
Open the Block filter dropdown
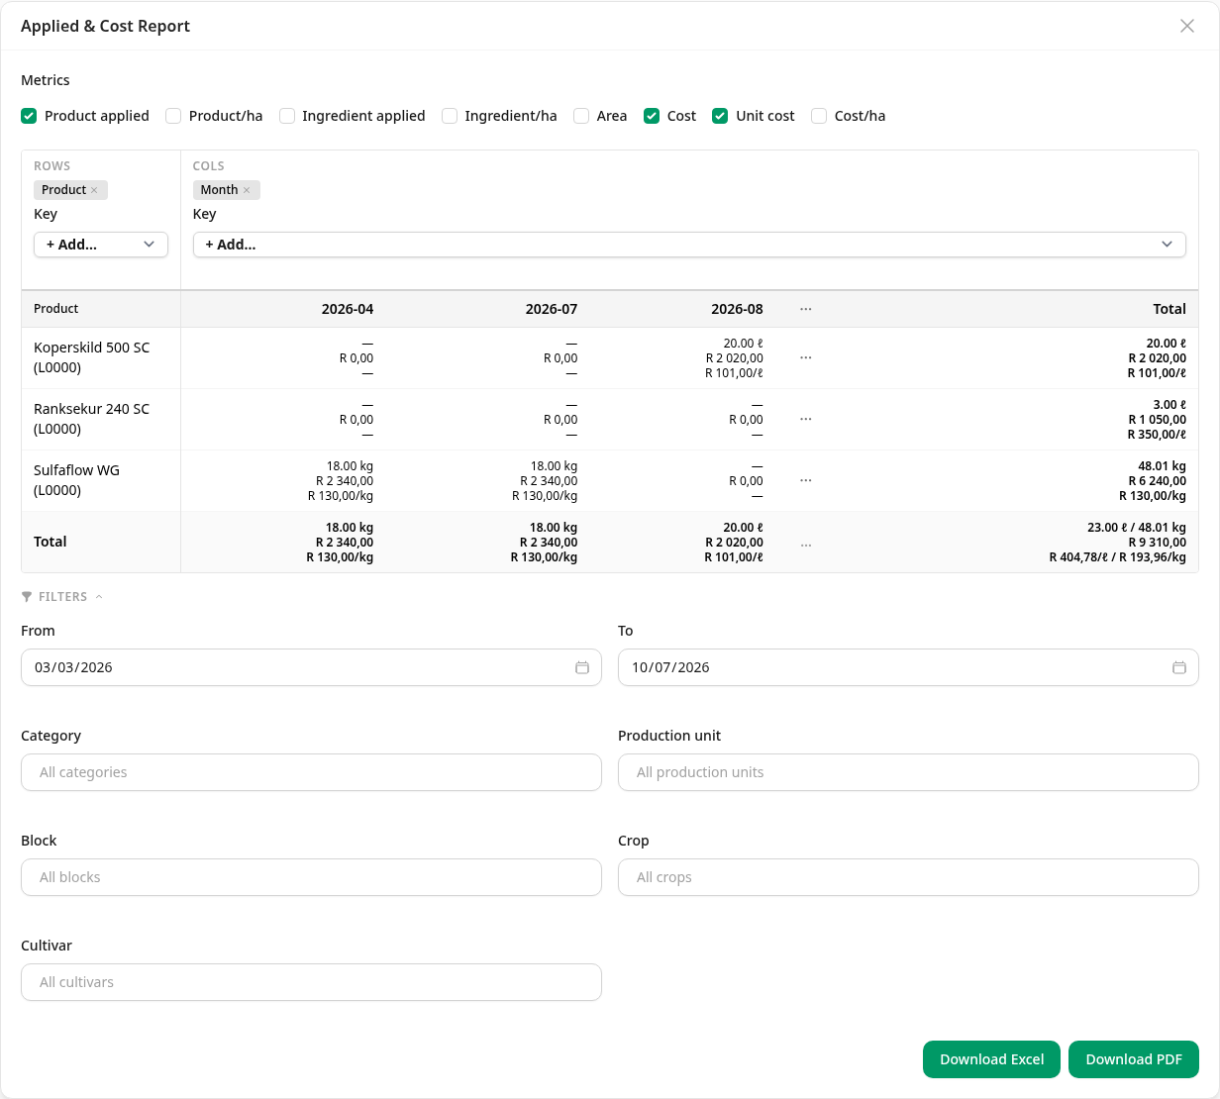311,877
